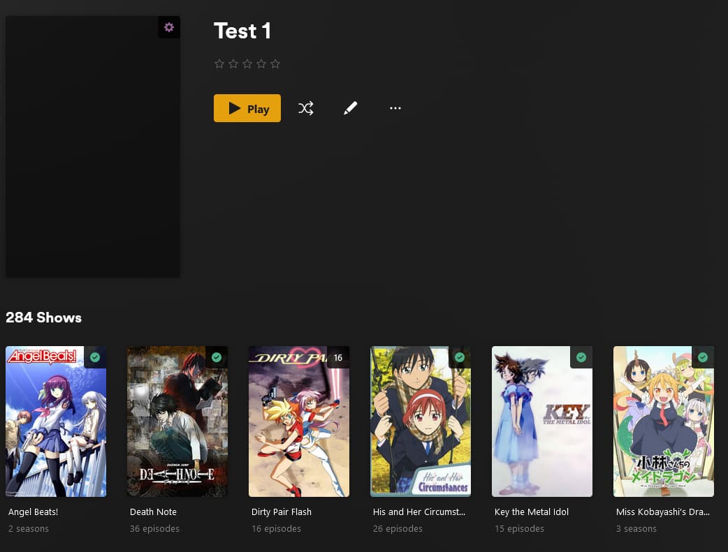The image size is (728, 552).
Task: Toggle watched checkmark on Miss Kobayashi's Dragon Maid
Action: coord(703,357)
